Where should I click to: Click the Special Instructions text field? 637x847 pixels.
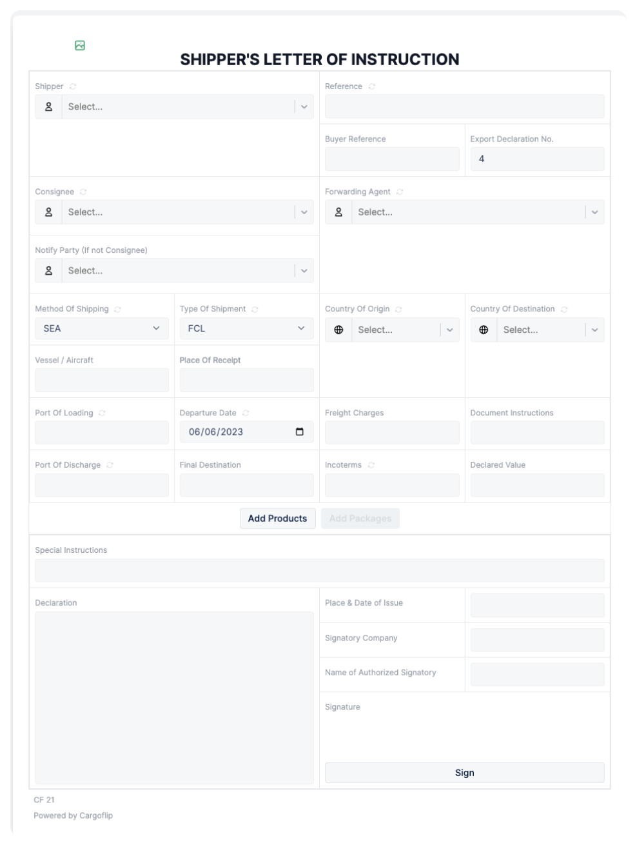pyautogui.click(x=319, y=571)
